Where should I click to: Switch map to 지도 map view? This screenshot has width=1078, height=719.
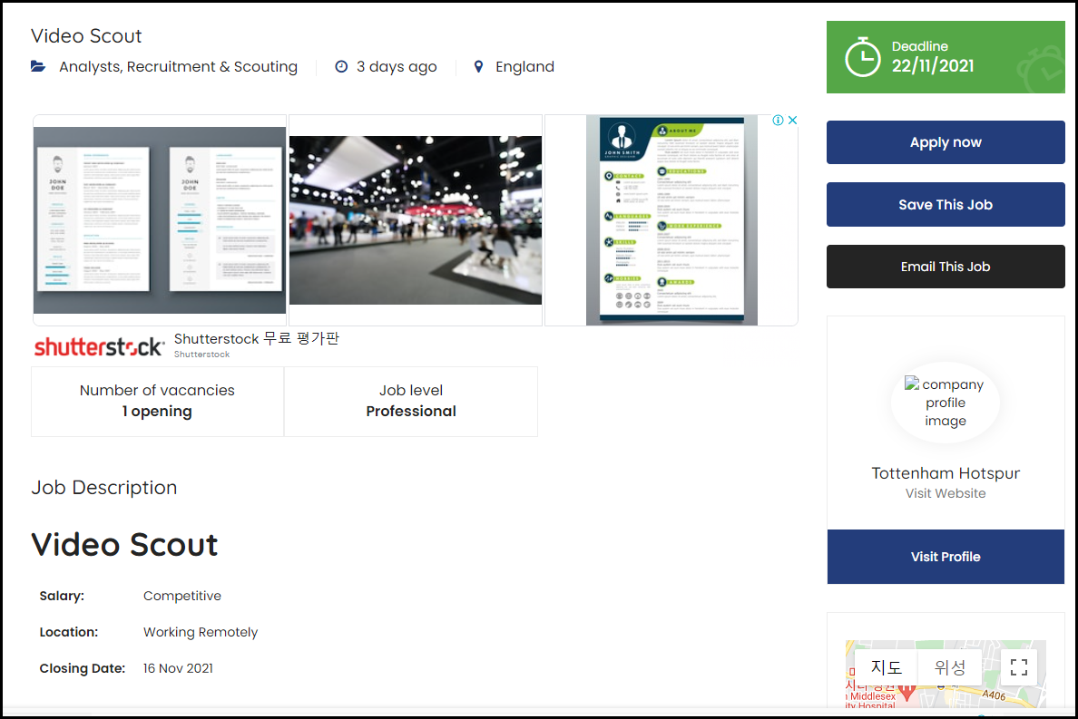coord(887,667)
